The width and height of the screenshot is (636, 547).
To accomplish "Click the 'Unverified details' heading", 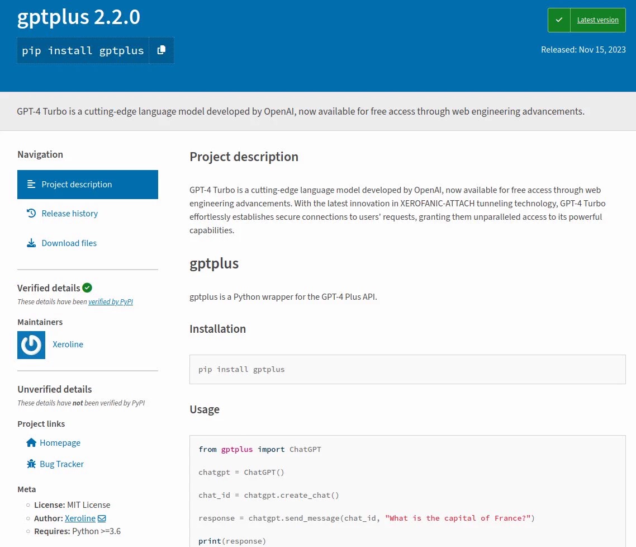I will point(55,389).
